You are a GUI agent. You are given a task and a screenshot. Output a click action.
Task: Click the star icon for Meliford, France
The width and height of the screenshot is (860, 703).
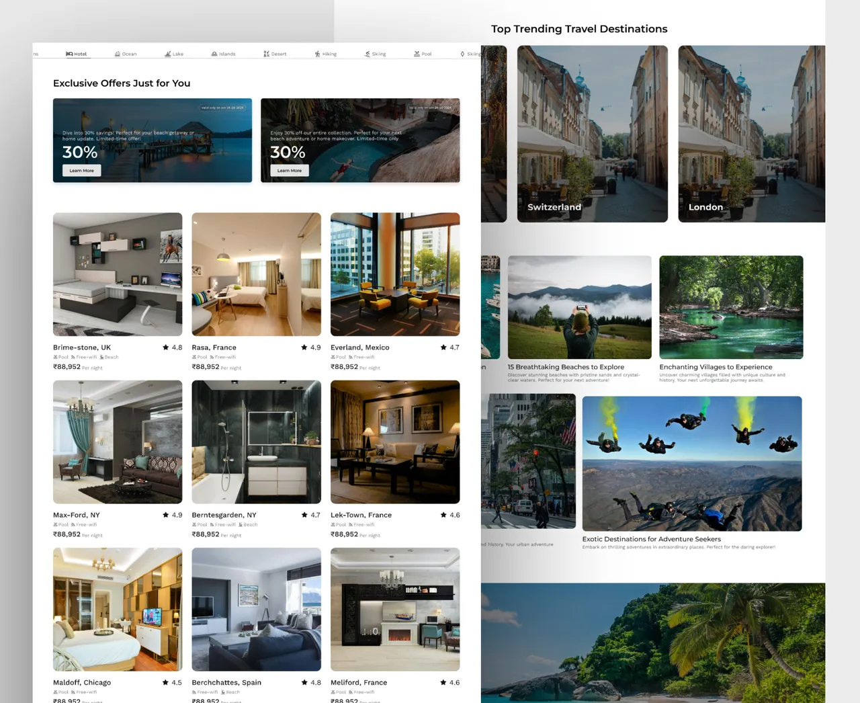point(443,682)
